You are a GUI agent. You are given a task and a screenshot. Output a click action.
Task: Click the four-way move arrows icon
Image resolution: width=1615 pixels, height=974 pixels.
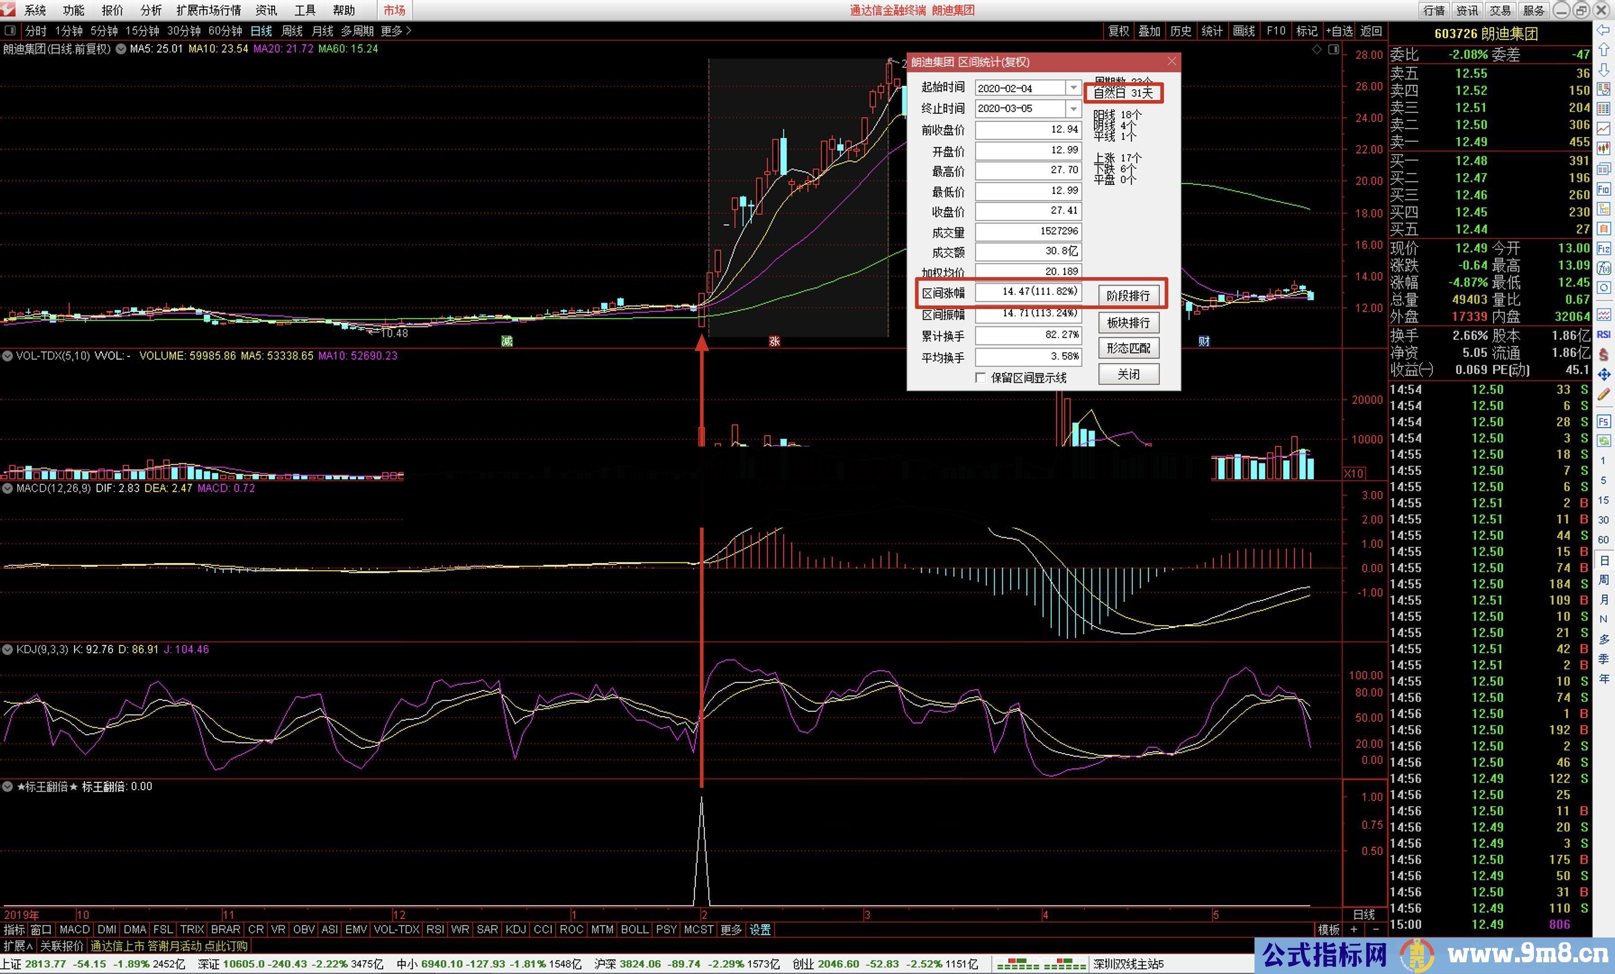pyautogui.click(x=1604, y=374)
